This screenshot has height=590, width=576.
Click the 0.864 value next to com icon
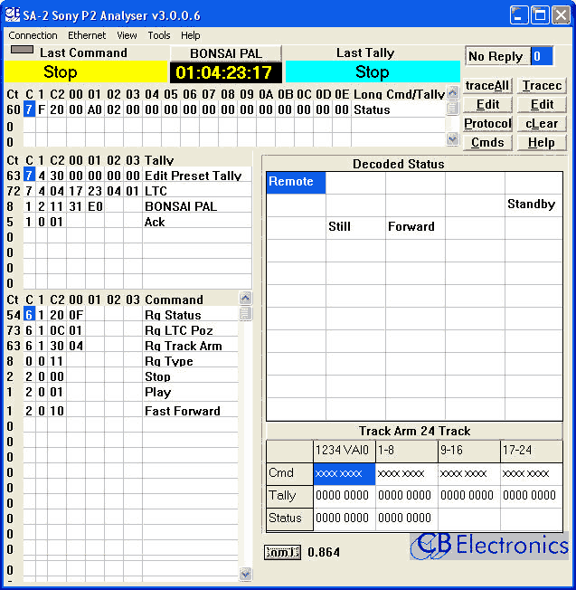pyautogui.click(x=324, y=552)
